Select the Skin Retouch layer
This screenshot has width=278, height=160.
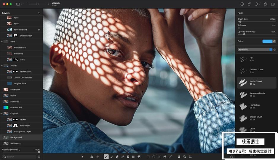click(x=21, y=36)
